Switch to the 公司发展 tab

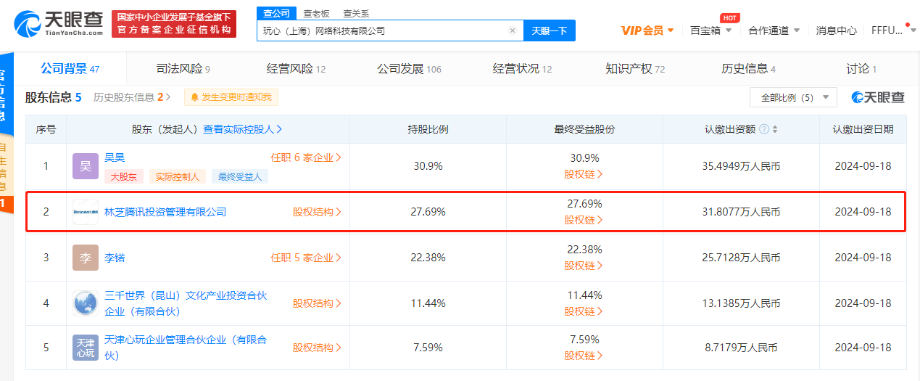tap(409, 69)
